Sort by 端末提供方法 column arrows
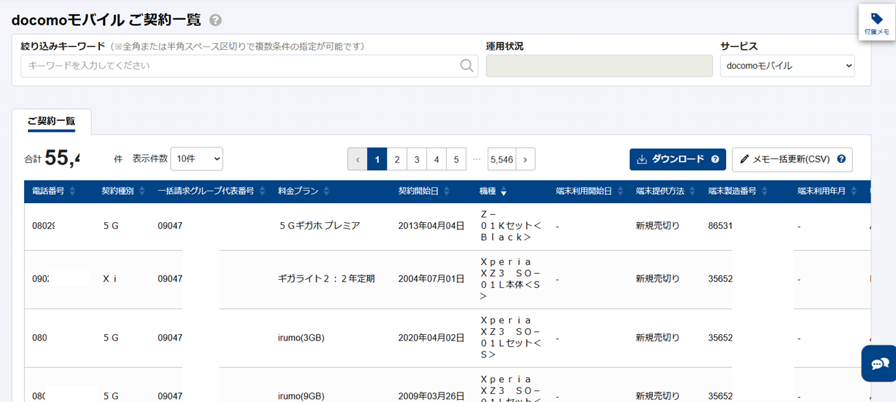Screen dimensions: 896x402 tap(692, 191)
